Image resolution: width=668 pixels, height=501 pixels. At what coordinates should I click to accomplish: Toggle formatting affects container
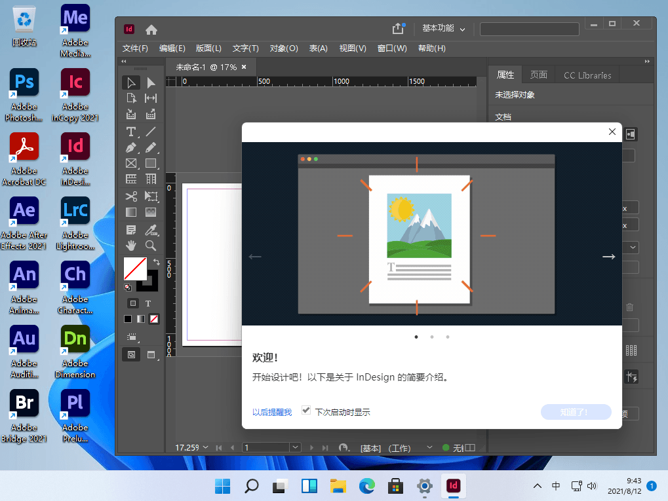click(x=133, y=303)
